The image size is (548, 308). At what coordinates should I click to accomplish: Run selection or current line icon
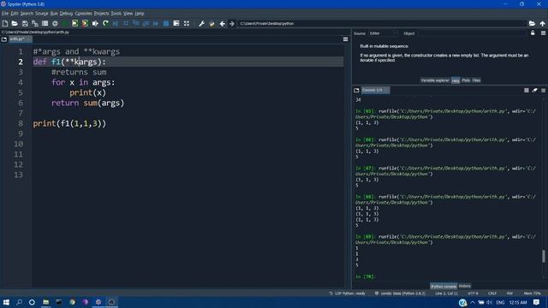pyautogui.click(x=95, y=23)
